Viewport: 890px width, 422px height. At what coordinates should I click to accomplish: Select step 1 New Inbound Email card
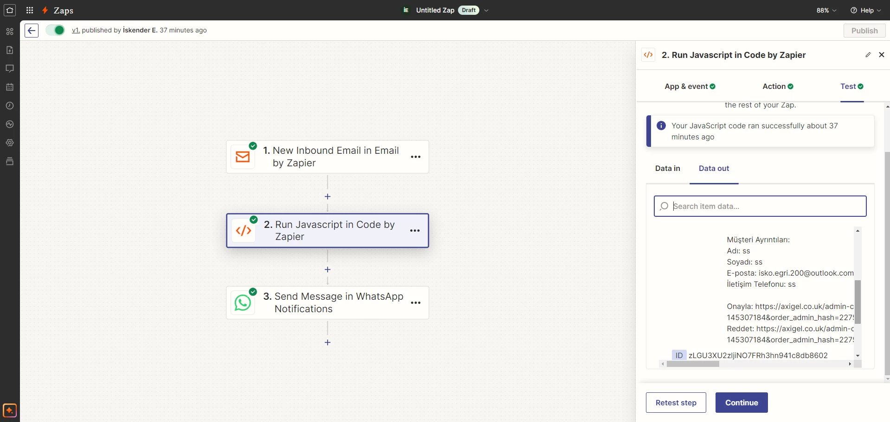point(328,157)
